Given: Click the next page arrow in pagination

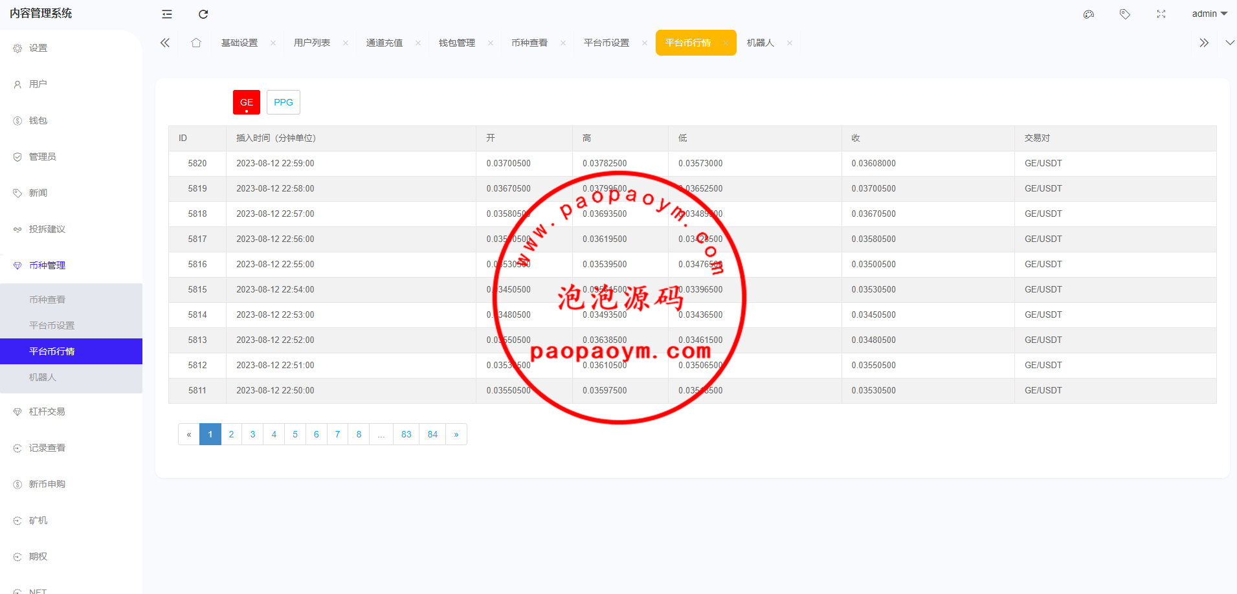Looking at the screenshot, I should coord(456,434).
